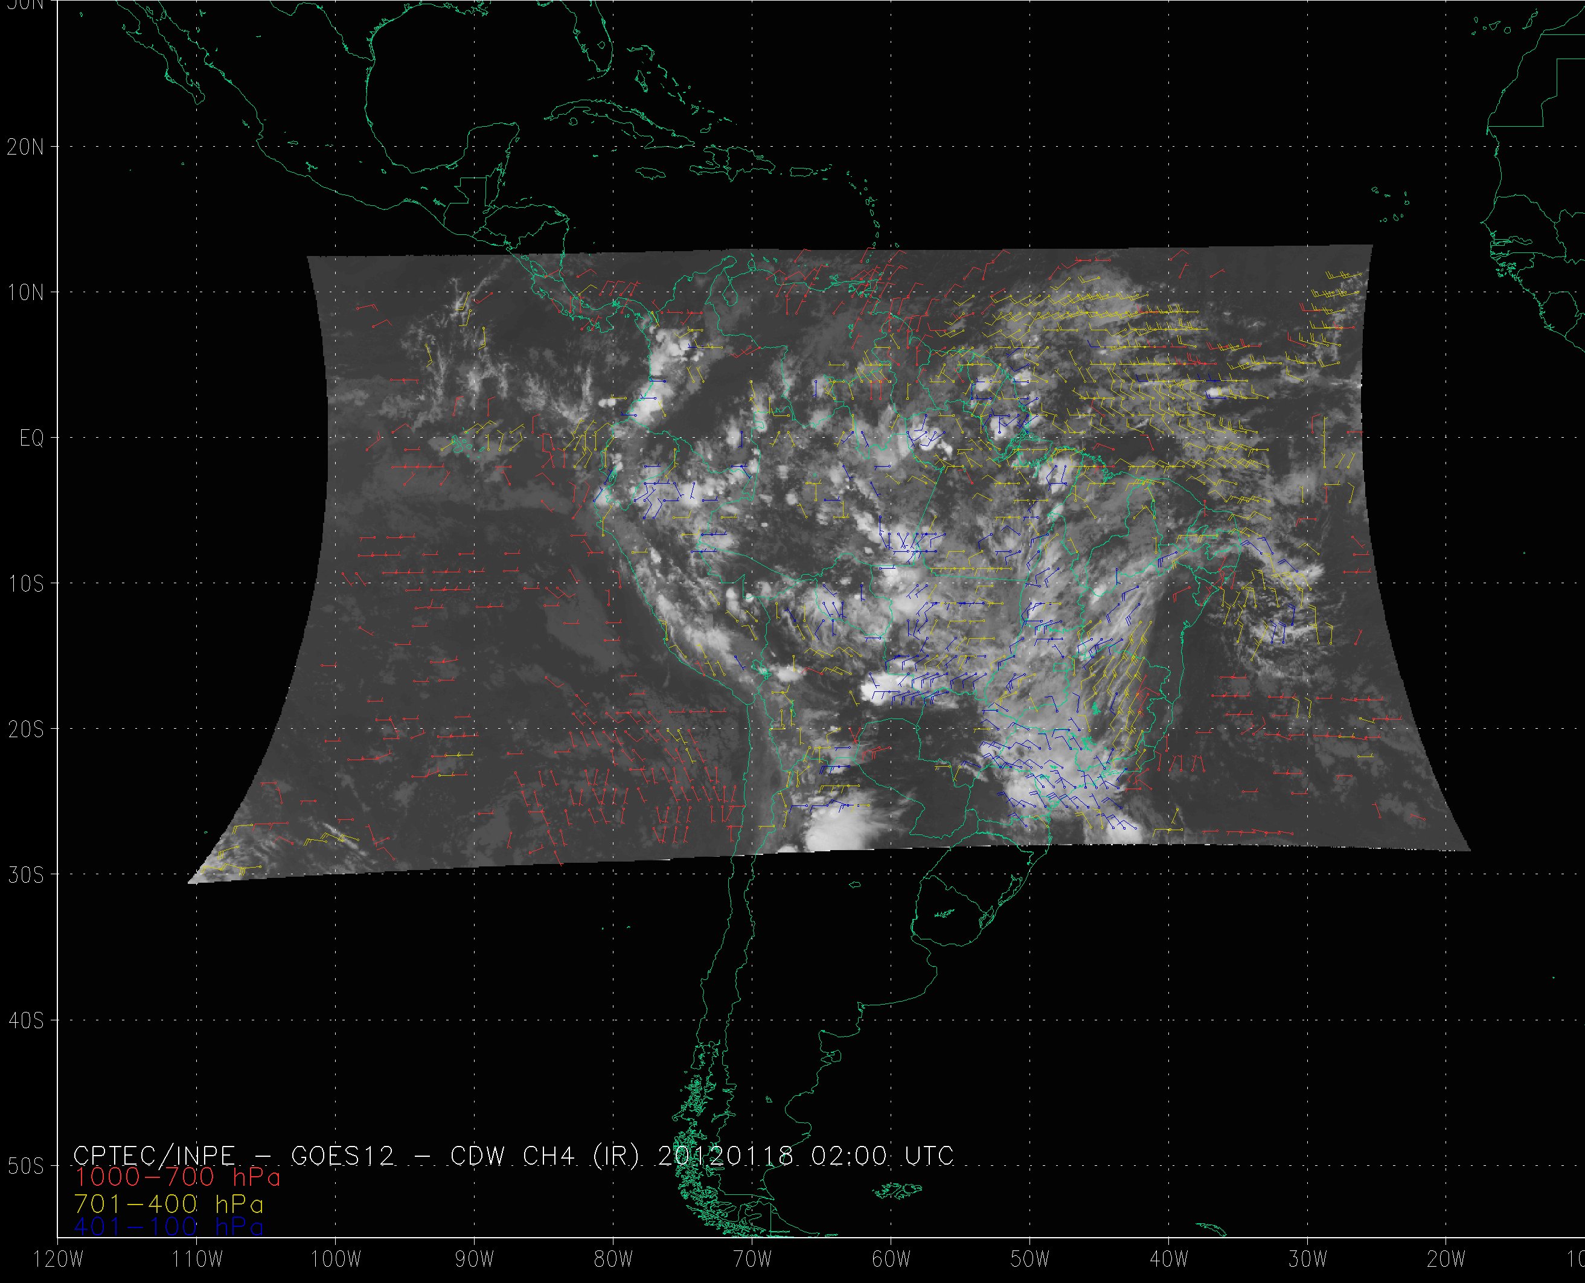The width and height of the screenshot is (1585, 1283).
Task: Click the 70W longitude label
Action: point(752,1259)
